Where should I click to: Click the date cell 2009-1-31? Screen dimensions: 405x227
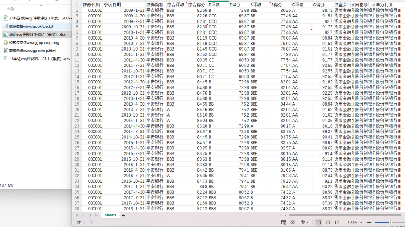pyautogui.click(x=124, y=10)
